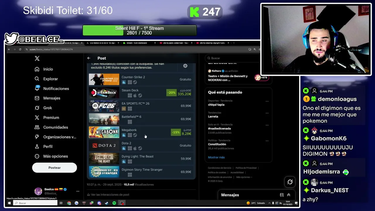Viewport: 375px width, 211px height.
Task: Reload the page in the browser
Action: [x=20, y=49]
